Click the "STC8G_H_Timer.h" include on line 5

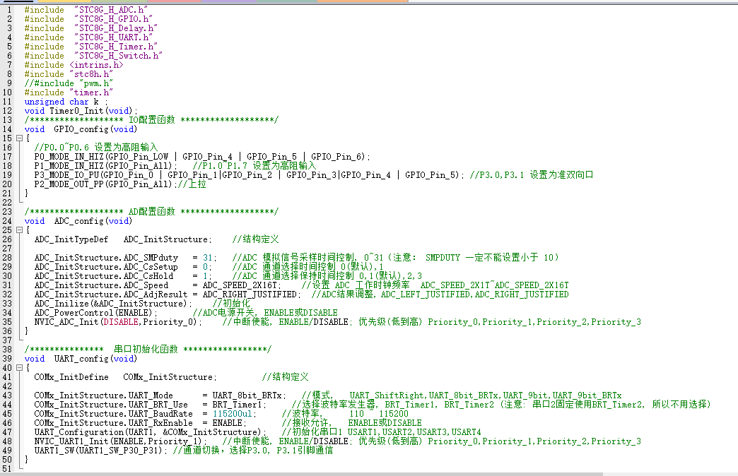coord(115,47)
